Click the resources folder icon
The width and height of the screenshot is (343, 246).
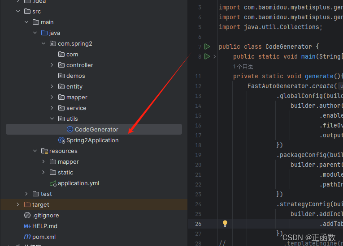[x=44, y=151]
